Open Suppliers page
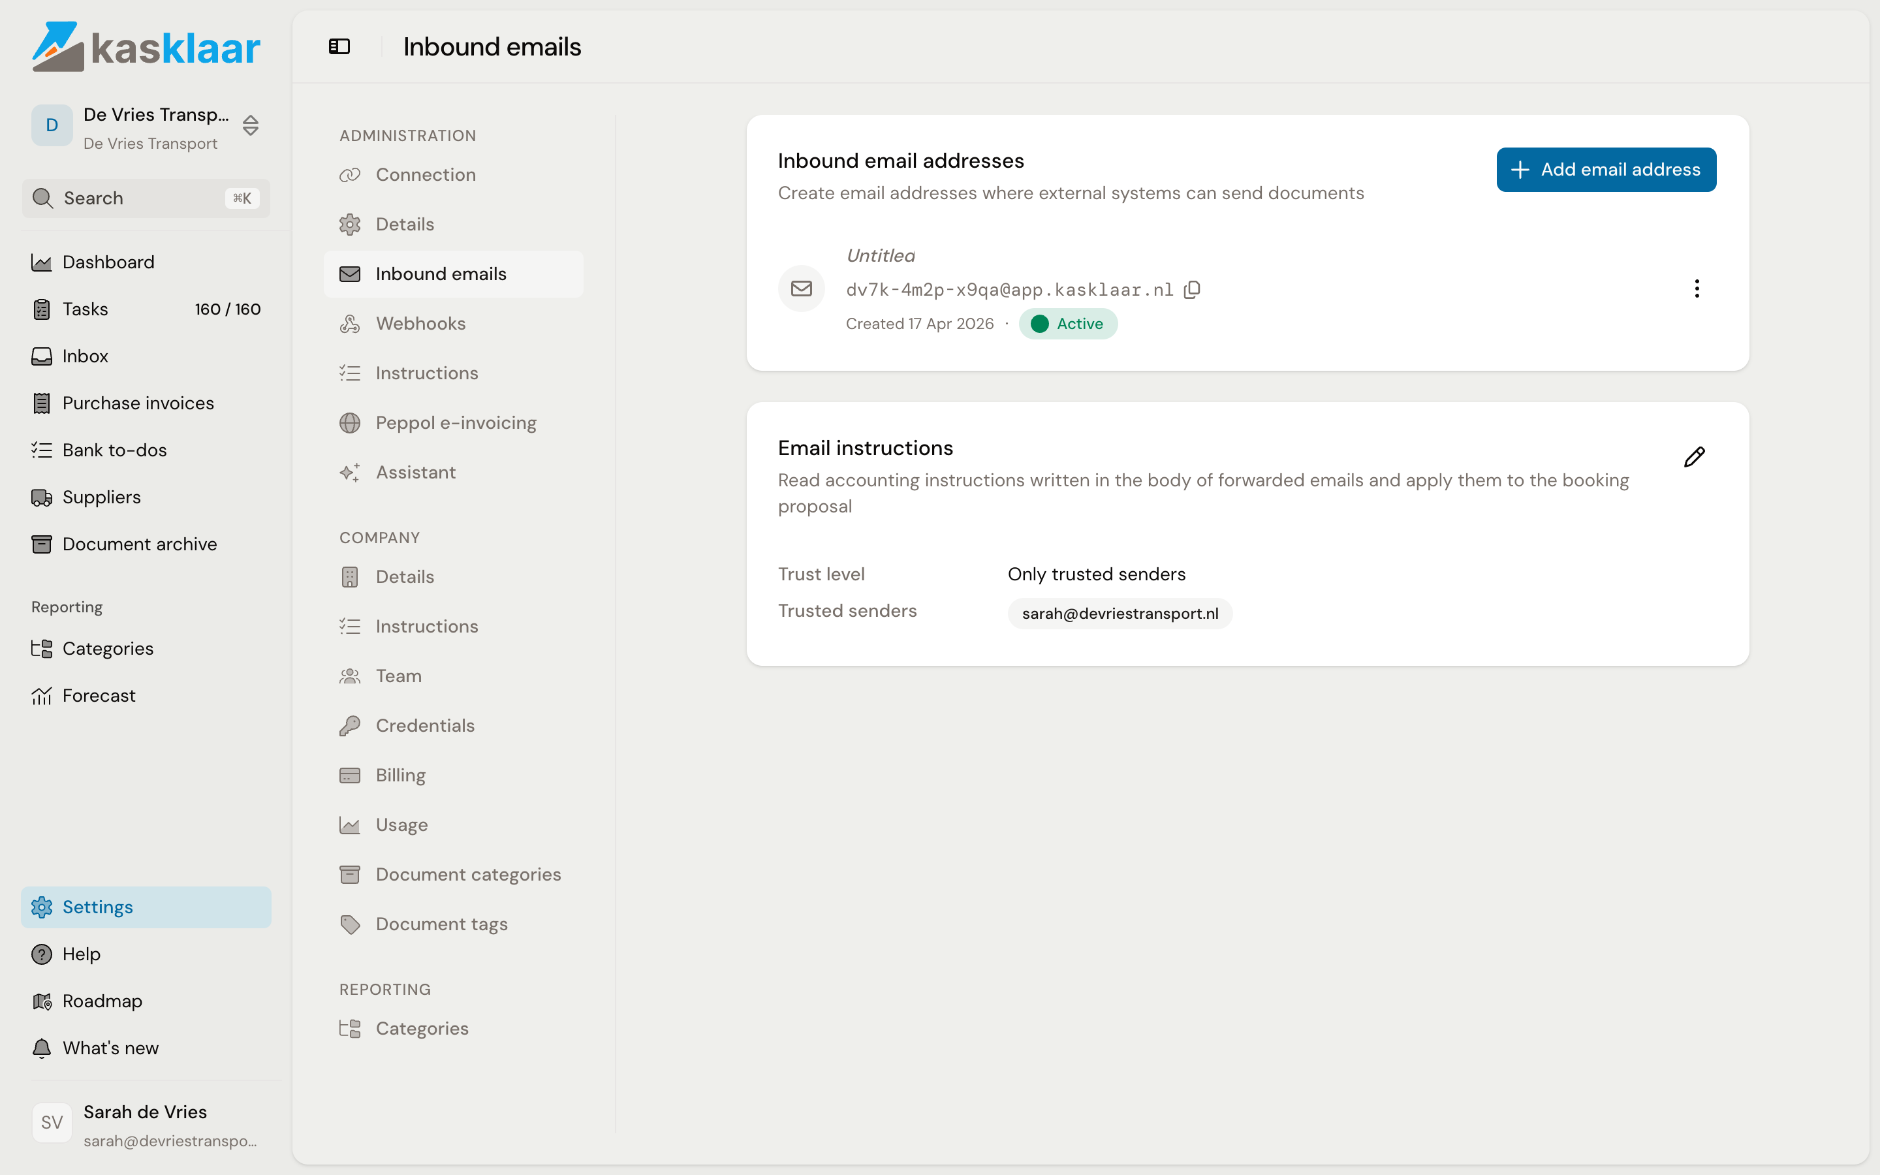The height and width of the screenshot is (1175, 1880). point(146,497)
